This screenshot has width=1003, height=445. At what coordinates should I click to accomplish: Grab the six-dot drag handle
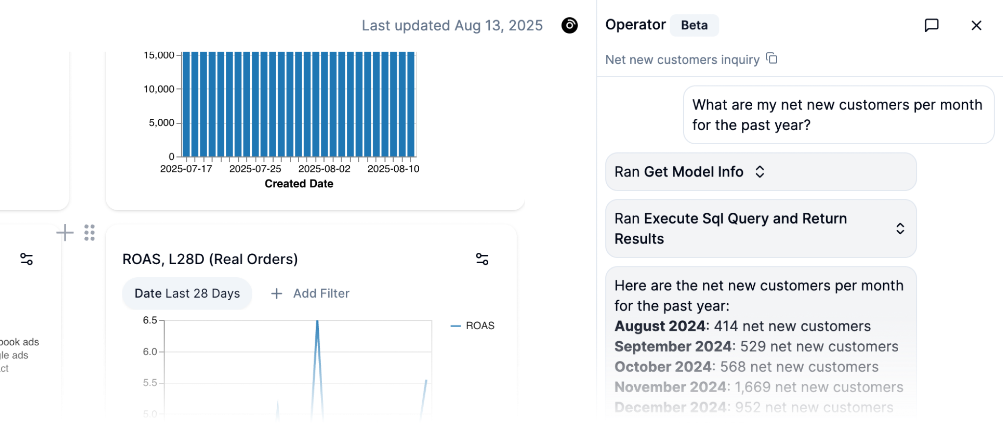point(89,233)
